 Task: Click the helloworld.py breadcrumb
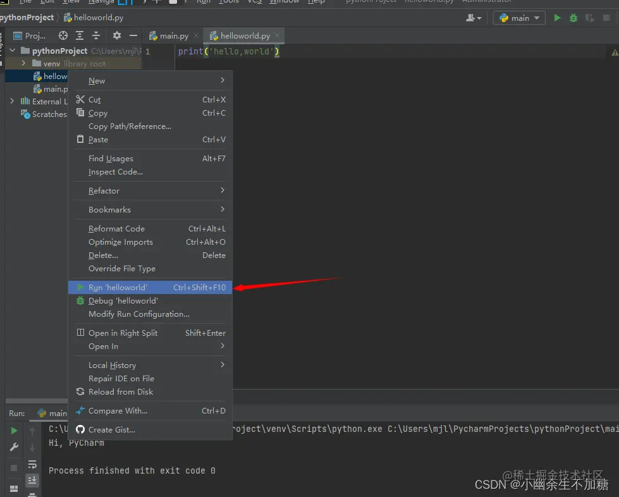click(x=94, y=17)
